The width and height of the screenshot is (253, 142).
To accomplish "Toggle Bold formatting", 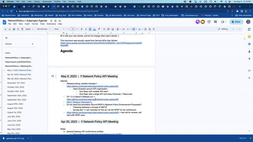I will [x=81, y=29].
